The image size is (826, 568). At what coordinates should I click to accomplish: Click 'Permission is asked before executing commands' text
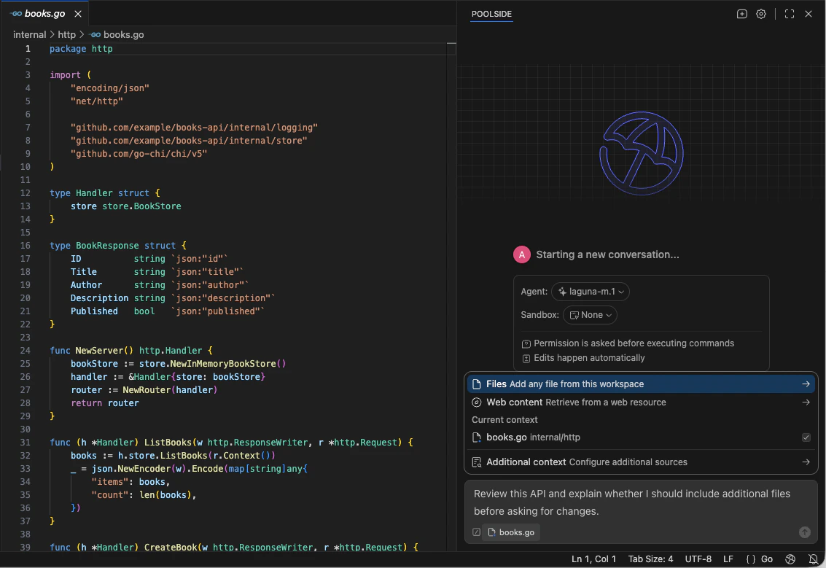click(x=634, y=343)
